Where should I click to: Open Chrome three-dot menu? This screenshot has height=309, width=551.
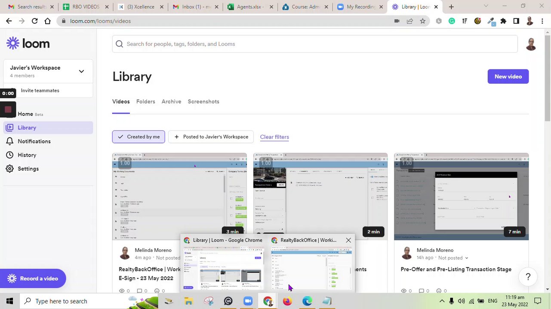pos(542,21)
